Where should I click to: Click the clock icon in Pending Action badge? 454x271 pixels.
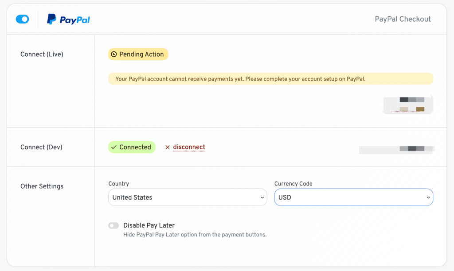(x=114, y=54)
